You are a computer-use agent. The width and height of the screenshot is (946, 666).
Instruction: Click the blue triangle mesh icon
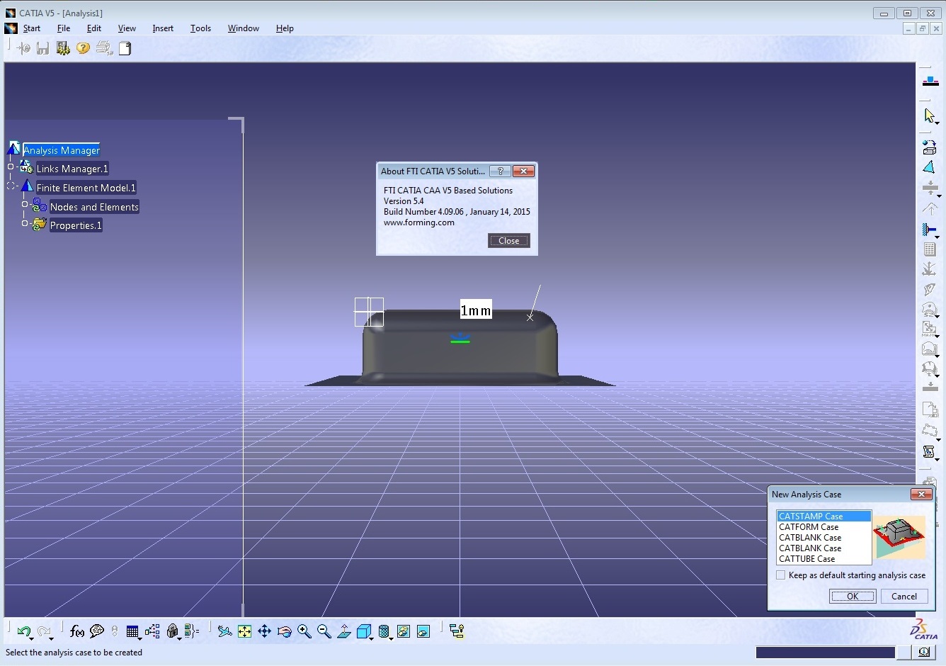click(x=930, y=167)
